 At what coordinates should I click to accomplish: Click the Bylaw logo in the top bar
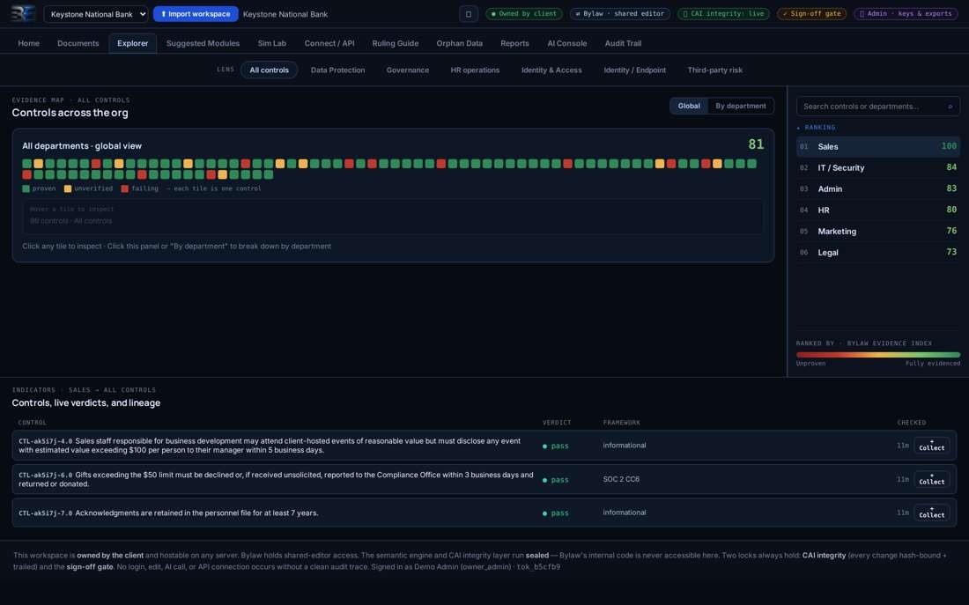[23, 13]
